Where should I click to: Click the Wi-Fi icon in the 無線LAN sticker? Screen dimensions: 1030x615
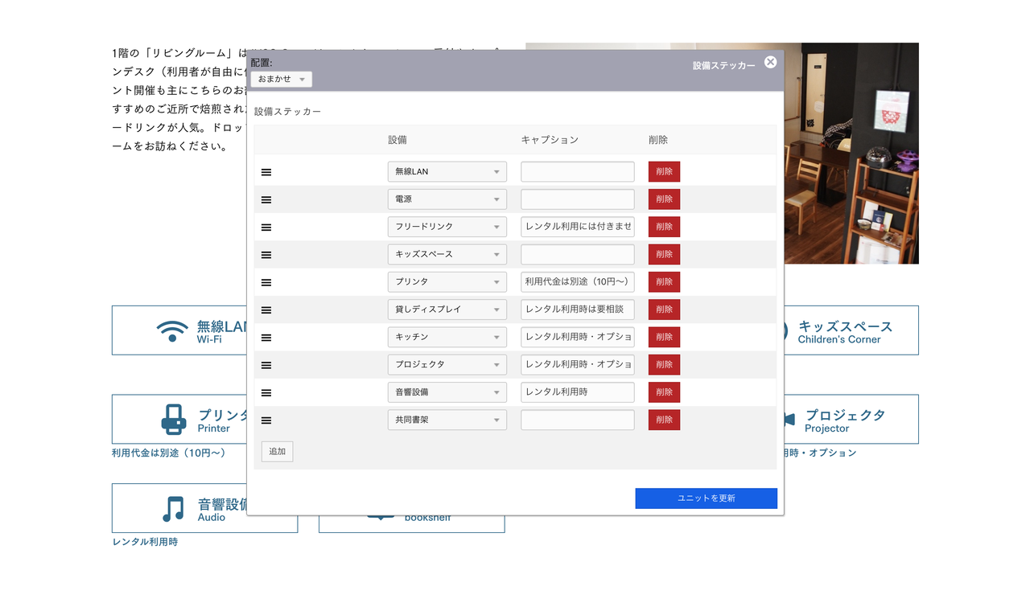point(172,330)
